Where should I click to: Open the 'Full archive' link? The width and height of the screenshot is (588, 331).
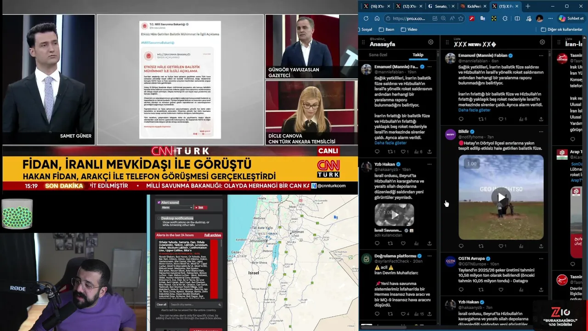pyautogui.click(x=213, y=235)
